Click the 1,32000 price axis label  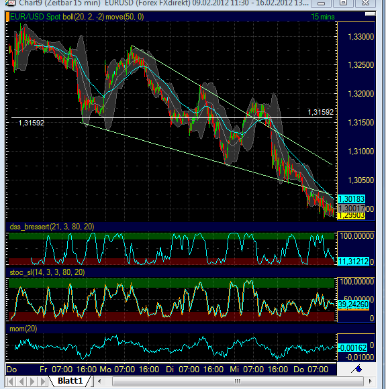point(360,94)
